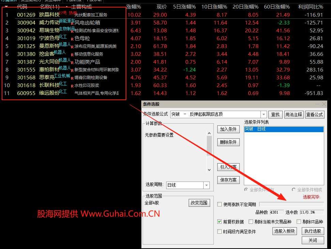Sort by the 20日涨幅% header
Viewport: 331px width, 249px height.
coord(246,7)
